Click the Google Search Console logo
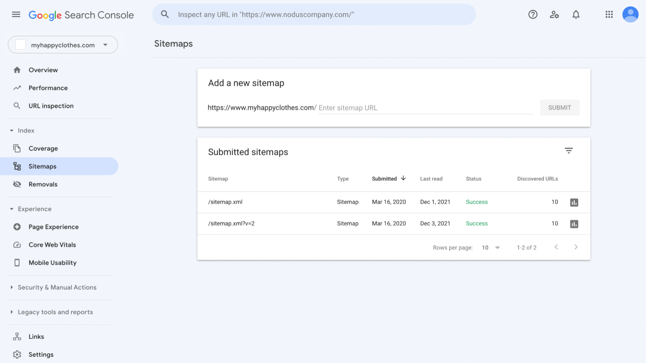The image size is (646, 363). [x=81, y=15]
